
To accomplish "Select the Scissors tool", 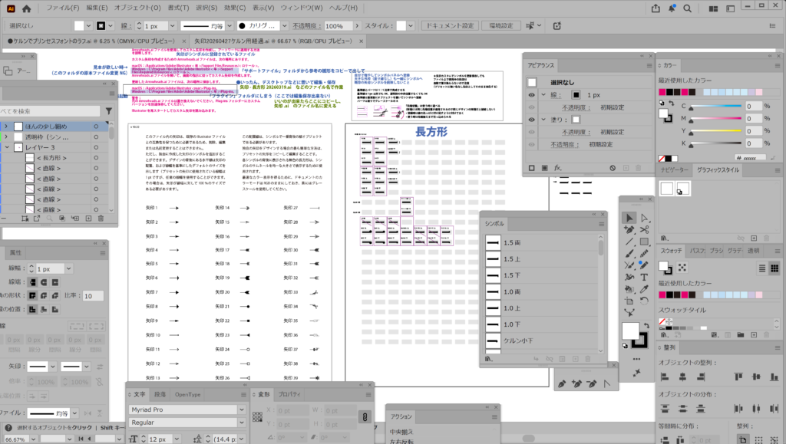I will point(643,229).
